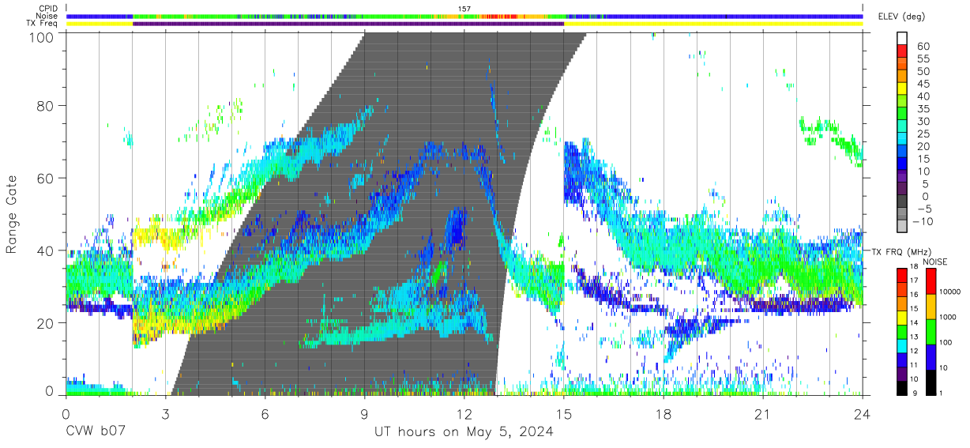Click the '12' tick on the UT hours axis

click(464, 413)
